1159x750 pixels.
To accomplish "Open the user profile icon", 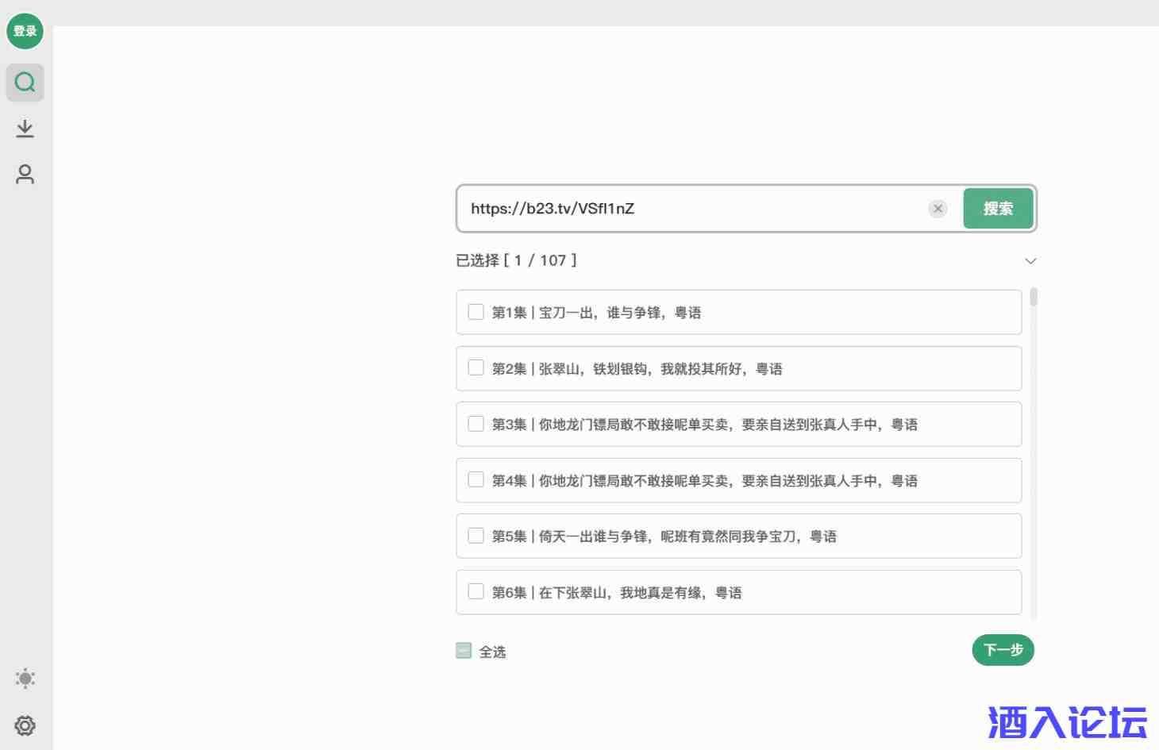I will click(25, 175).
